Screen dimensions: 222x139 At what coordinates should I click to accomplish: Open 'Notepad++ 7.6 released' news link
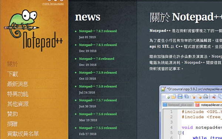pyautogui.click(x=97, y=59)
